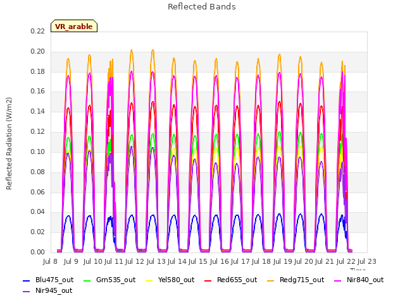Screen dimensions: 405x303
Task: Click the Jul 18 x-axis tick label
Action: 261,261
